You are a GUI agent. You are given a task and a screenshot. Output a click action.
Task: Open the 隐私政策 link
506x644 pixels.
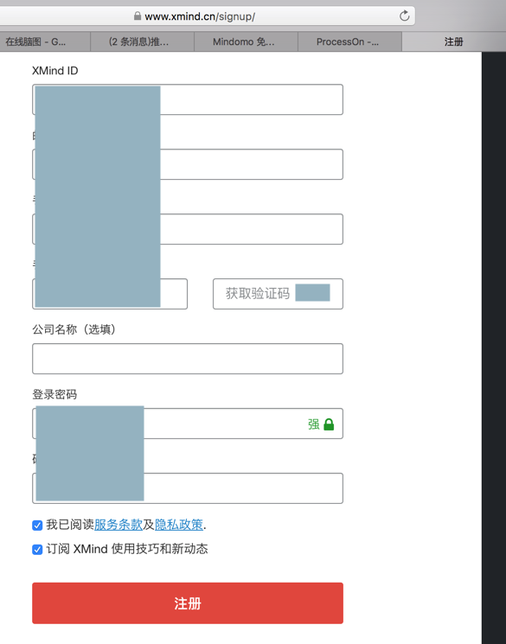pos(179,525)
